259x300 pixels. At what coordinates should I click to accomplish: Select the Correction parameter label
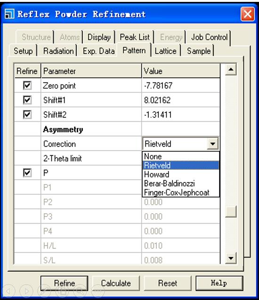pos(59,144)
